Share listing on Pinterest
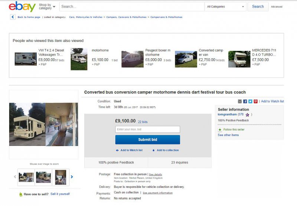Screen dimensions: 297x206 point(255,101)
